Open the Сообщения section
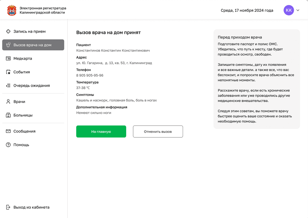The width and height of the screenshot is (308, 218). point(25,131)
